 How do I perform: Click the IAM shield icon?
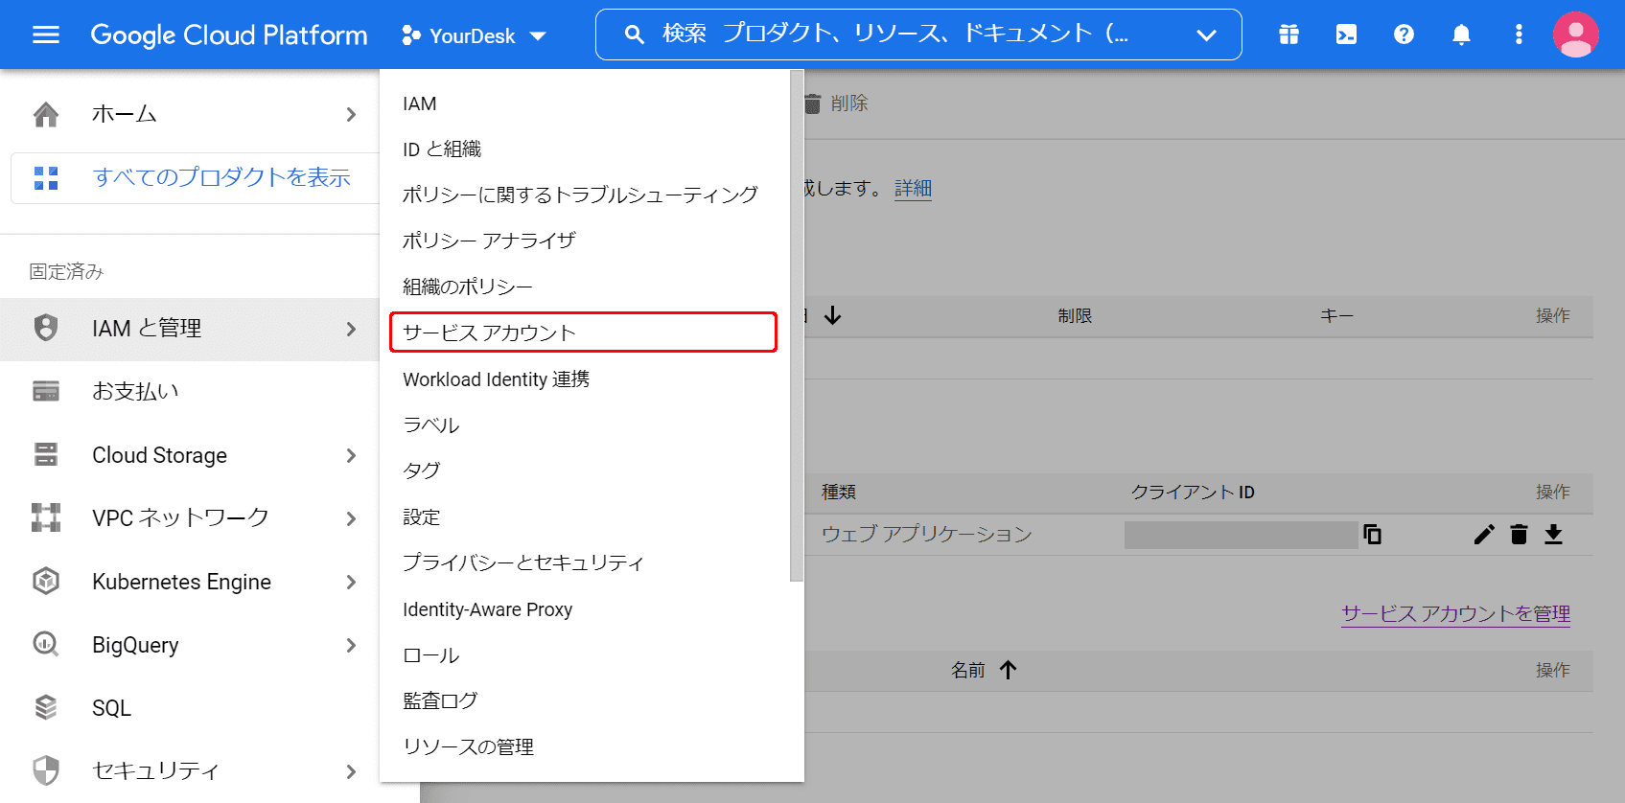coord(46,328)
